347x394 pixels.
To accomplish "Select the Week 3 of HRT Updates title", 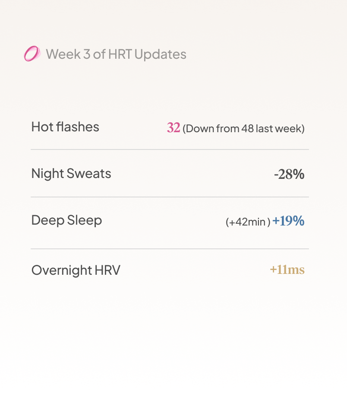I will point(116,54).
